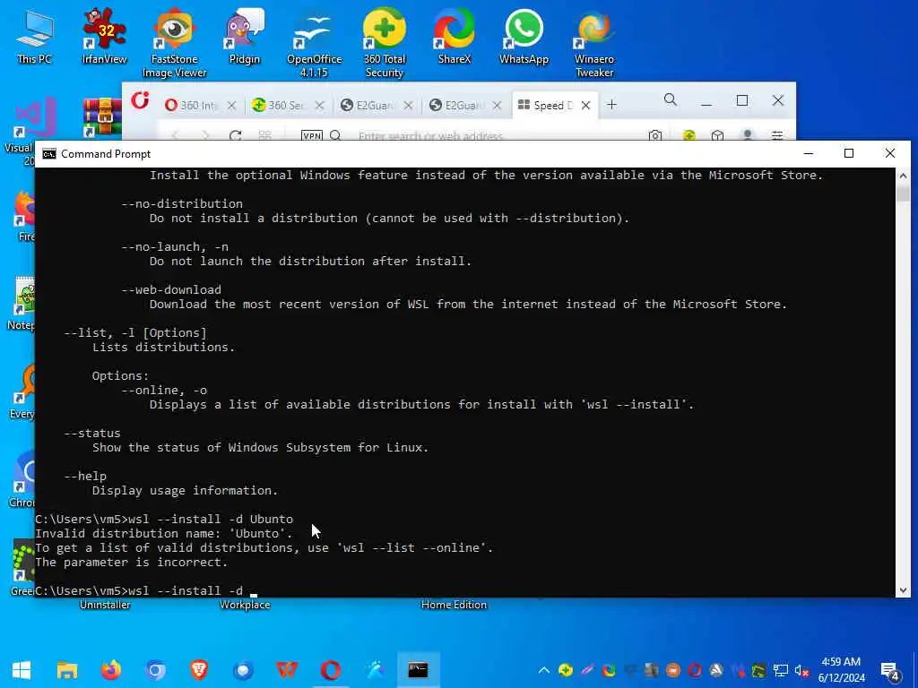Toggle the VPN badge in Opera address bar
This screenshot has width=918, height=688.
click(311, 136)
